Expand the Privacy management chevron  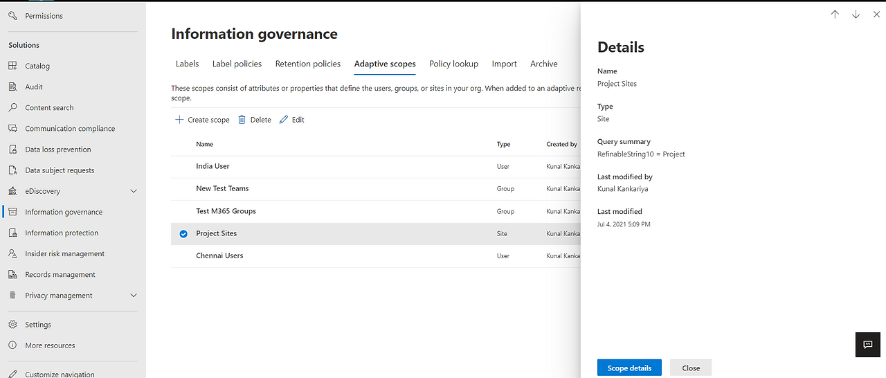134,296
